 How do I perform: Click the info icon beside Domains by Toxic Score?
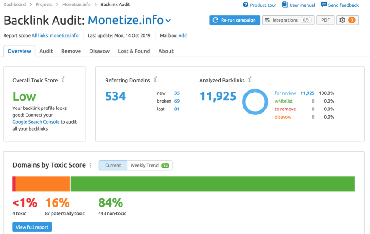point(90,165)
